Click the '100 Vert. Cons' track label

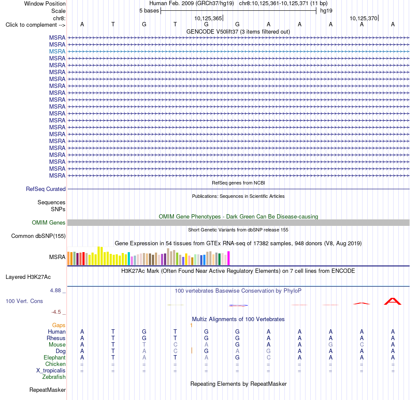24,301
